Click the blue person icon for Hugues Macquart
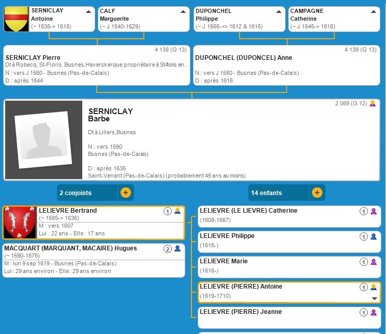This screenshot has width=386, height=334. point(177,249)
